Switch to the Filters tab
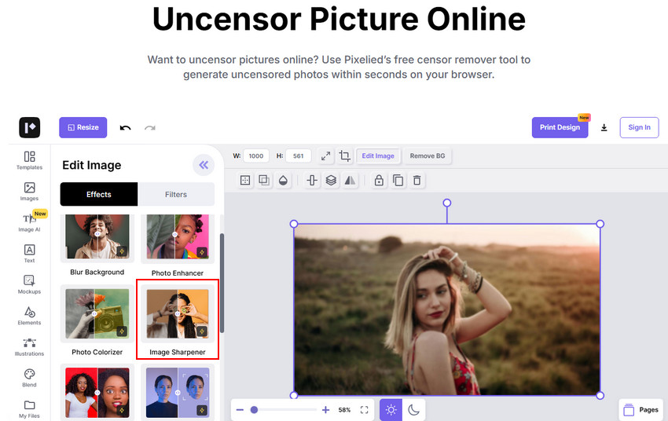 click(x=176, y=194)
